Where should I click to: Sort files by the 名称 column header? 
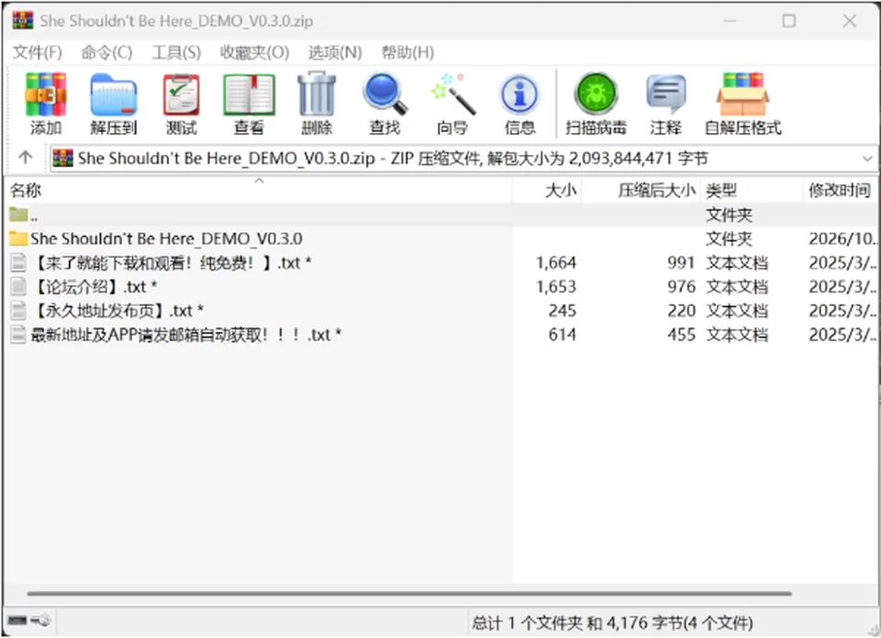coord(259,191)
